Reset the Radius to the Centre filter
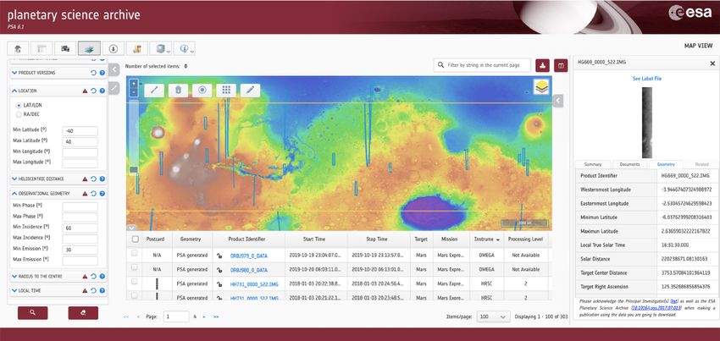 click(94, 277)
